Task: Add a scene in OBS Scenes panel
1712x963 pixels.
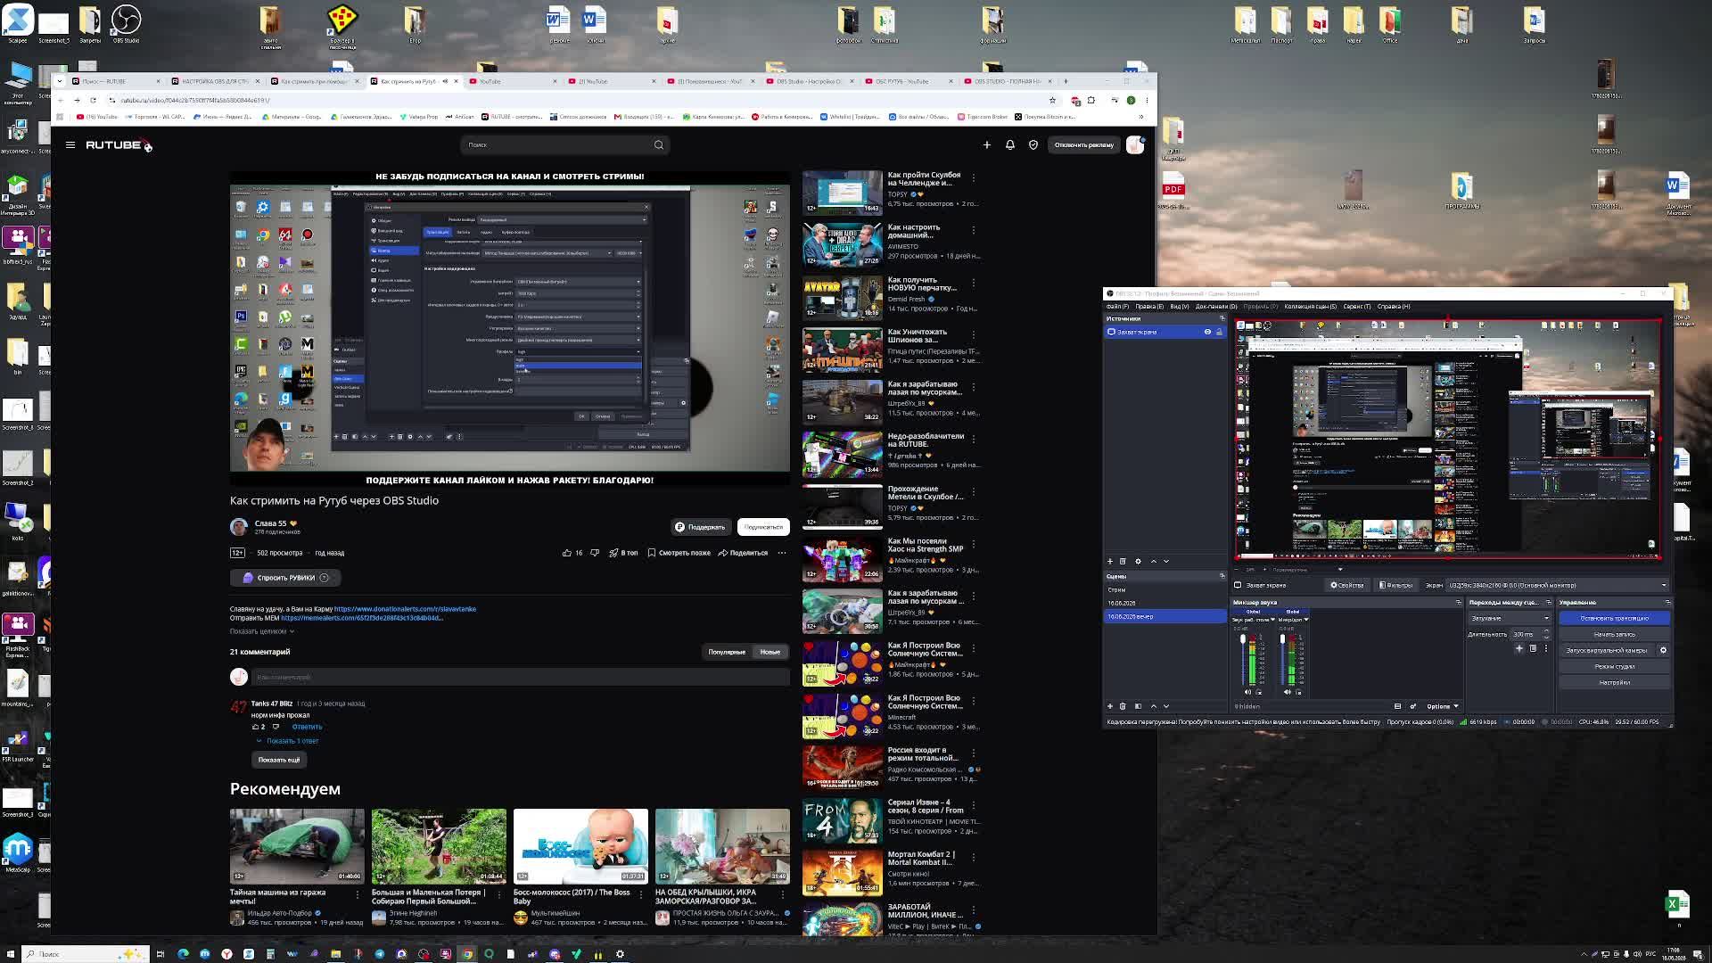Action: pos(1110,706)
